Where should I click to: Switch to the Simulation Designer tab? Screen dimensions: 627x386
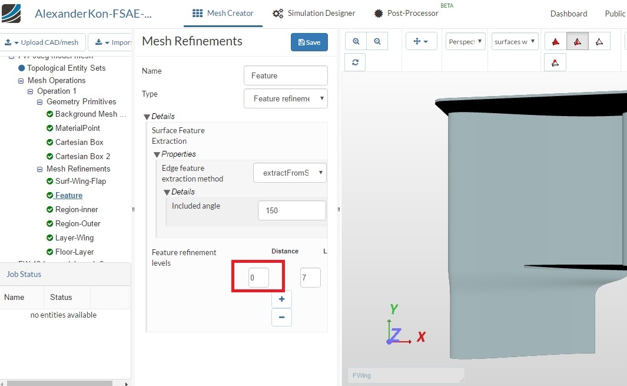tap(314, 13)
